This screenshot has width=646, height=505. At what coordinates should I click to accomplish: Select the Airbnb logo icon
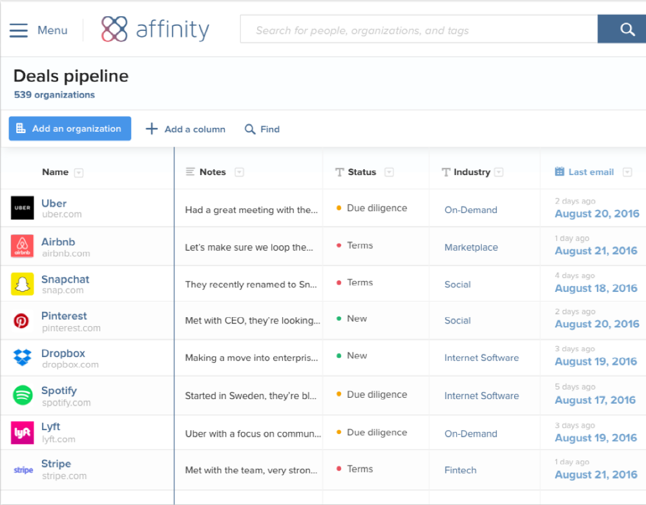23,247
